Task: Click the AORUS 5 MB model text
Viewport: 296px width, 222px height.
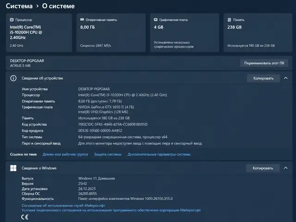Action: 20,66
